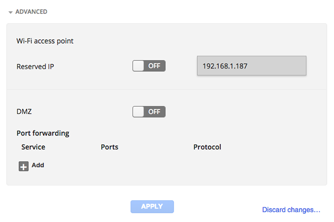Click the OFF text on Reserved IP switch
Image resolution: width=334 pixels, height=222 pixels.
155,66
